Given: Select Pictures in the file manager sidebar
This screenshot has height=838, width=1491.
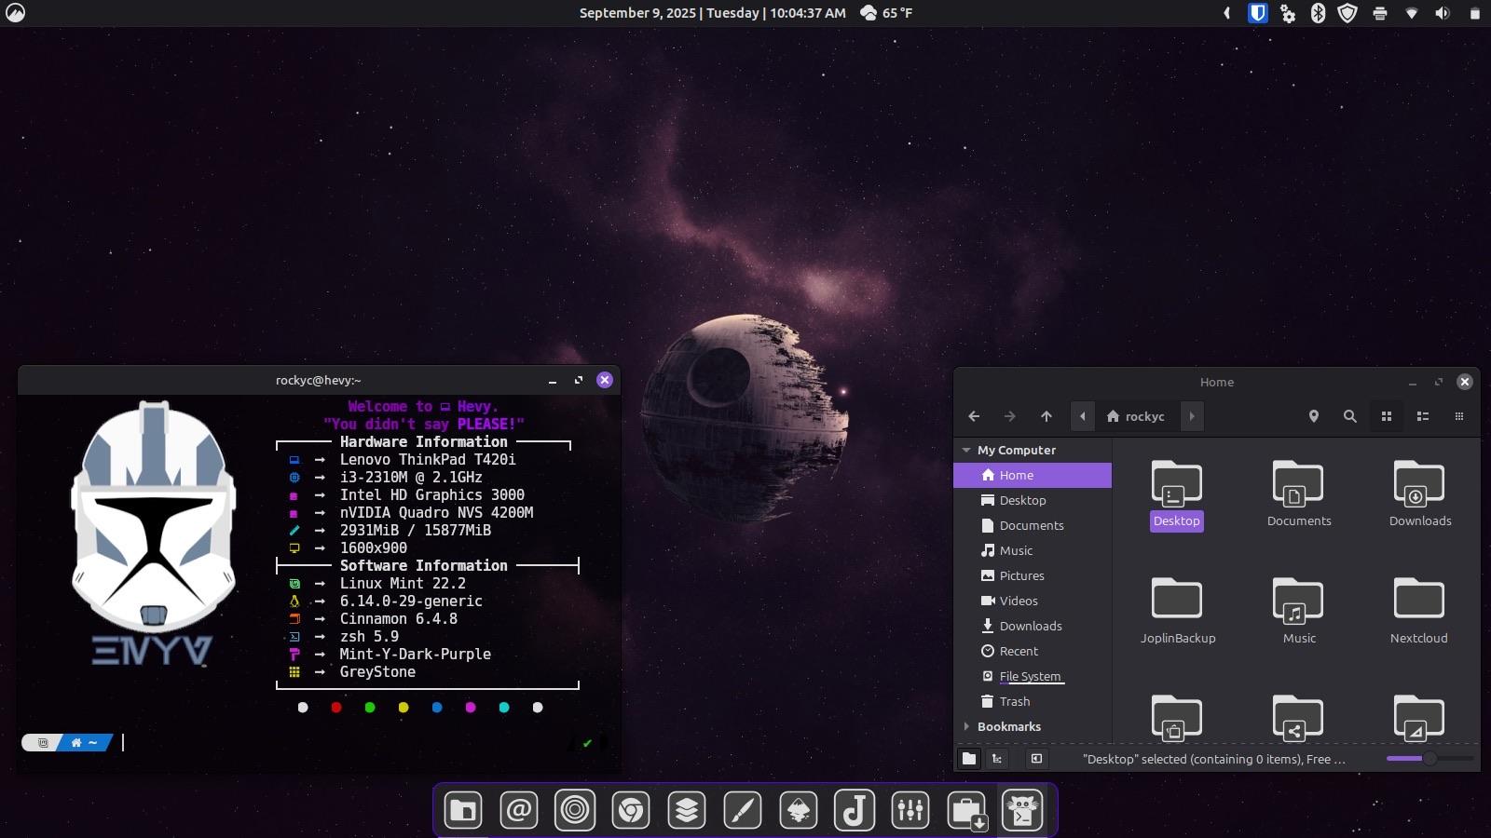Looking at the screenshot, I should (x=1021, y=575).
